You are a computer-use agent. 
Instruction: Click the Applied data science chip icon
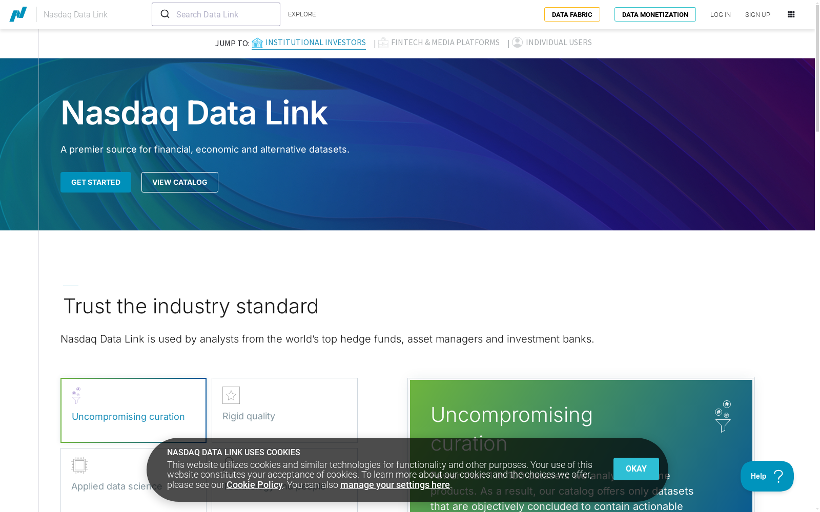tap(79, 465)
